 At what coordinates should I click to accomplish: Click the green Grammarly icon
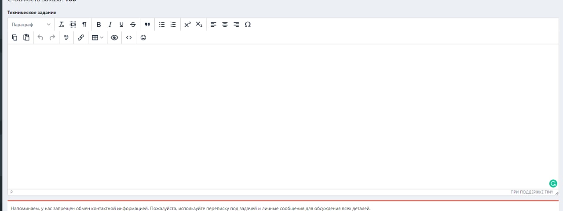553,184
